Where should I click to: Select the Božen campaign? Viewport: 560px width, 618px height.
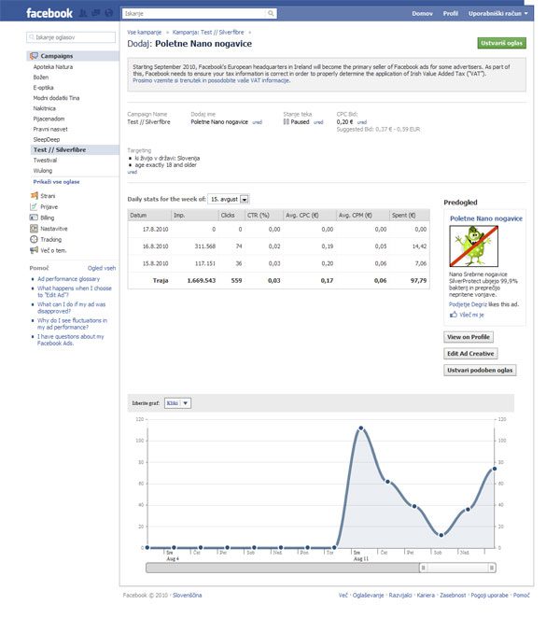coord(41,77)
